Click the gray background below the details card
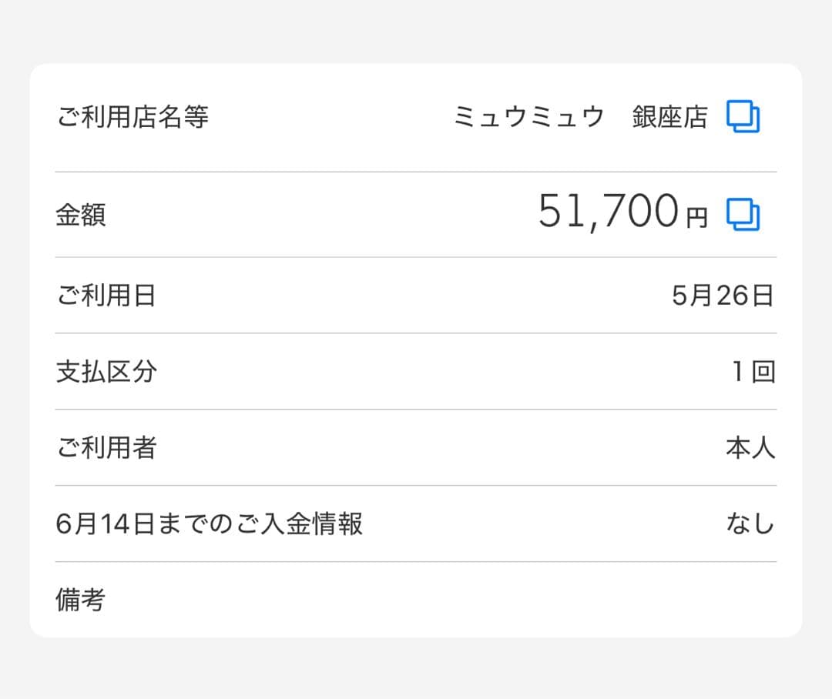The image size is (832, 699). (416, 668)
